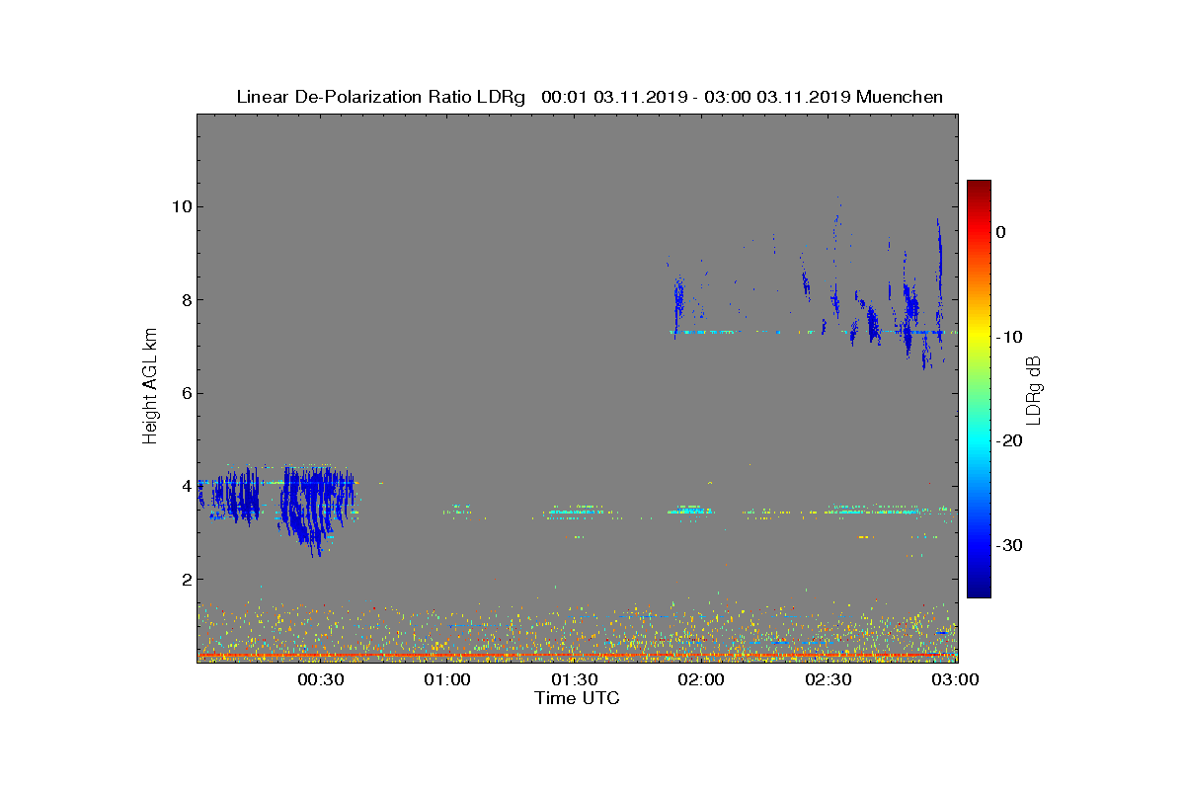The height and width of the screenshot is (790, 1185).
Task: Click the '03:00' time tick label
Action: pyautogui.click(x=955, y=679)
